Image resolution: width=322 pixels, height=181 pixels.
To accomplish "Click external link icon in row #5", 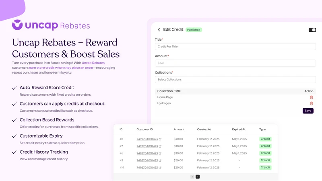I will click(x=160, y=160).
